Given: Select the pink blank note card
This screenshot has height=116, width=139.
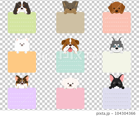Looking at the screenshot, I should [x=70, y=98].
